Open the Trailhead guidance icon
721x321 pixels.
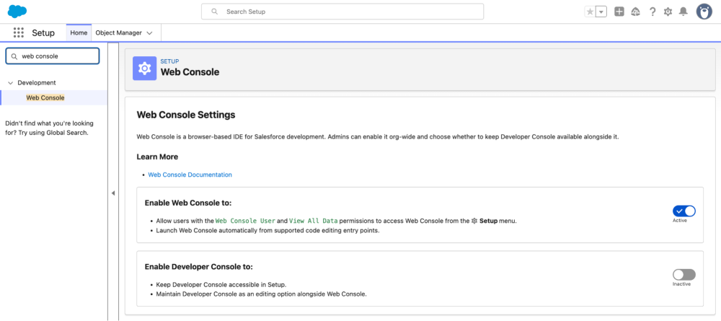tap(636, 12)
